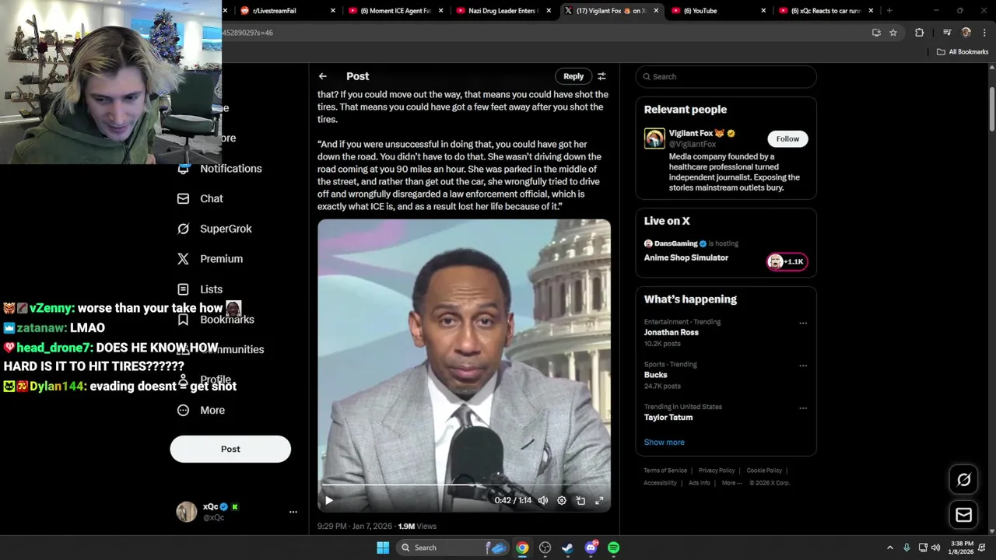
Task: Play the Stephen A. Smith video
Action: (329, 501)
